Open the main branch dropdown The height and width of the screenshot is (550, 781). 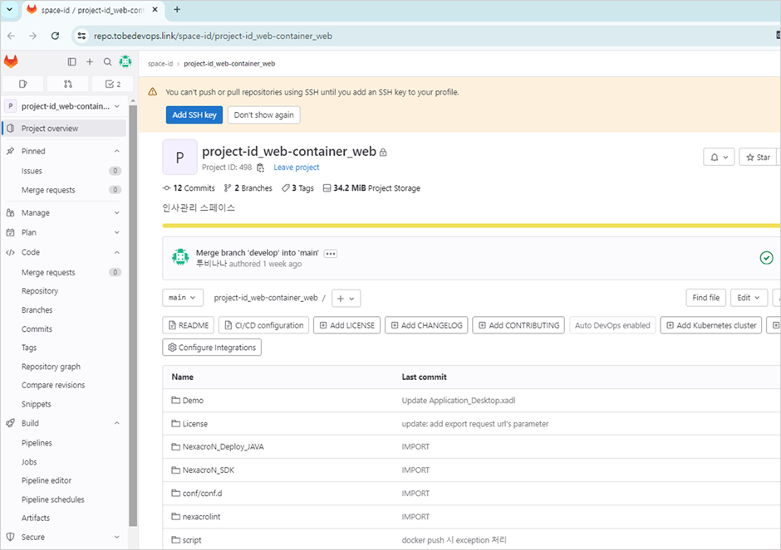pos(183,298)
